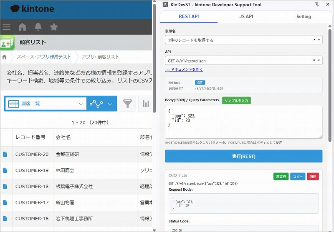Click inside the Body(JSON) text area
334x232 pixels.
click(243, 122)
